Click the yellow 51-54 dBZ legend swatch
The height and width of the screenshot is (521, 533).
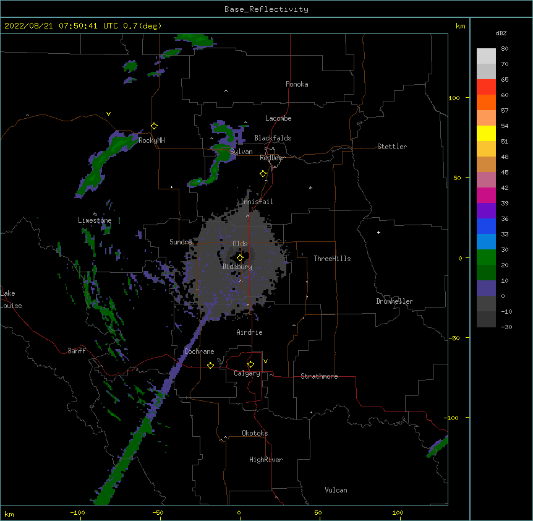point(486,133)
